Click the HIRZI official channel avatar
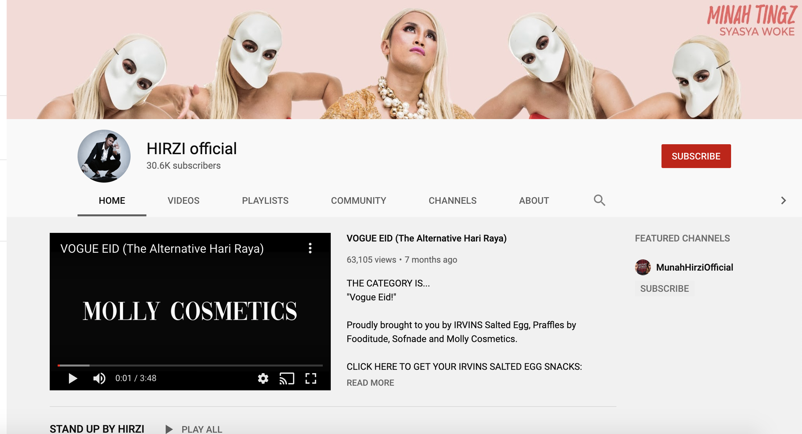This screenshot has width=802, height=434. click(104, 156)
